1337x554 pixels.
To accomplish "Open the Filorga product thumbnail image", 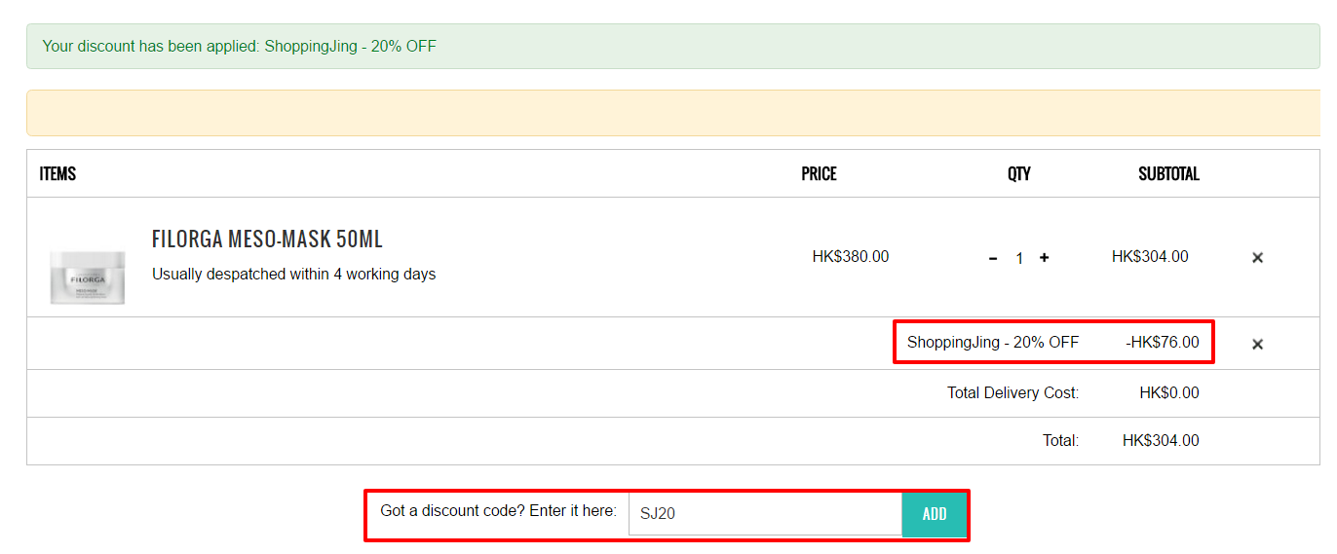I will pos(88,277).
